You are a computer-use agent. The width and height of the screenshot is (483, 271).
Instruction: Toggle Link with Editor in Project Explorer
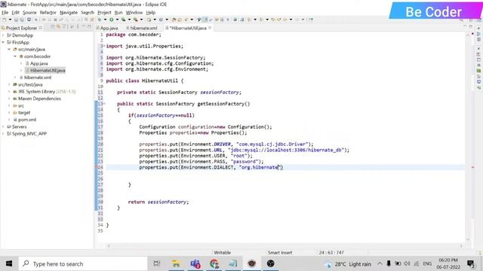tap(58, 27)
